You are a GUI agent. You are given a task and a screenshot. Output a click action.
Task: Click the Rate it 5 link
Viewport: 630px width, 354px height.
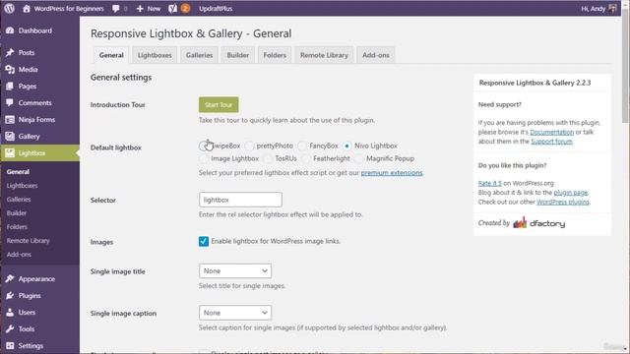click(x=490, y=183)
